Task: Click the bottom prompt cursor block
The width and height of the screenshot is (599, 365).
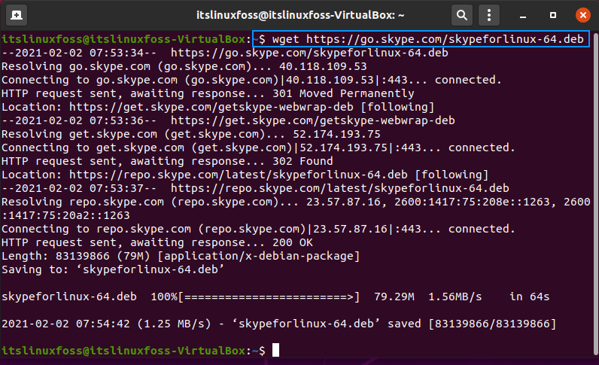Action: coord(276,350)
